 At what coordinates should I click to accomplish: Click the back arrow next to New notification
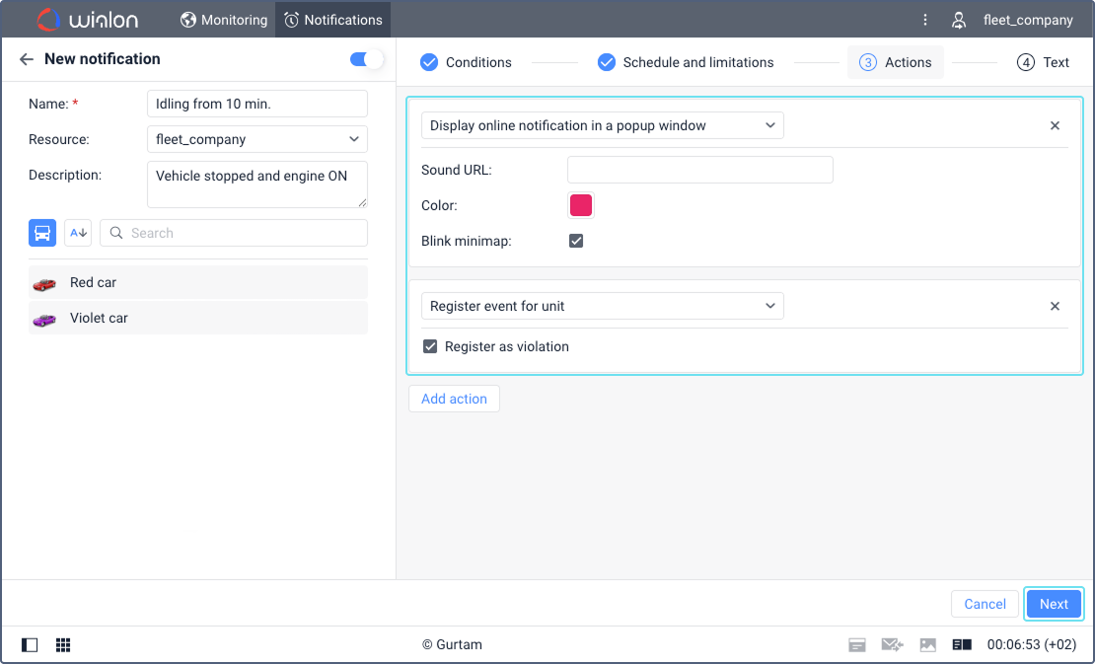[27, 59]
